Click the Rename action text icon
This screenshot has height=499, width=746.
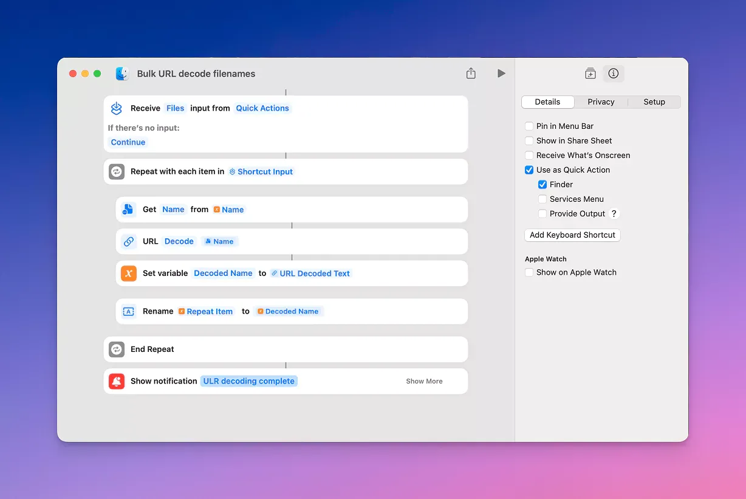[x=128, y=311]
